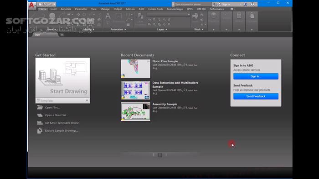Click the Sign In user icon in the title bar

(220, 4)
